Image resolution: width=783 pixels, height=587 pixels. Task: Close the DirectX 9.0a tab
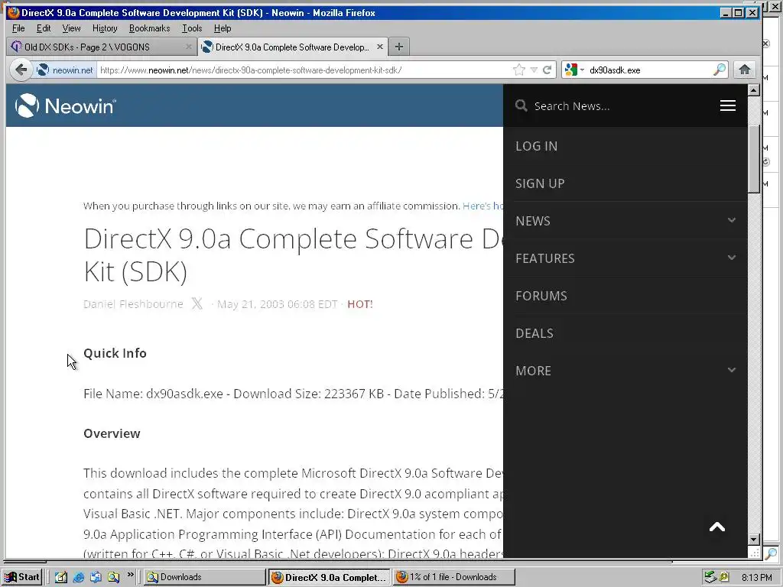[x=379, y=47]
